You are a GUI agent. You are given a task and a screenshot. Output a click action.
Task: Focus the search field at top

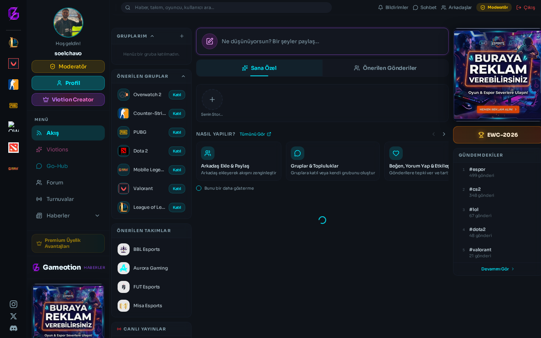point(226,8)
